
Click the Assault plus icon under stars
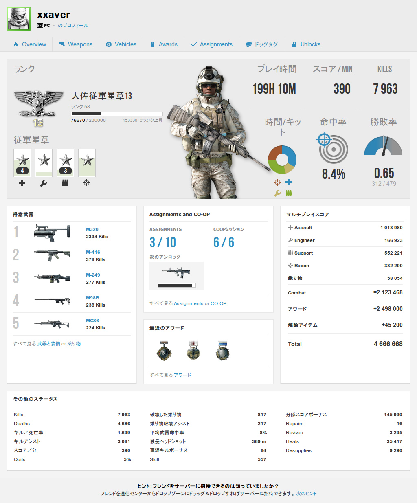click(x=22, y=183)
